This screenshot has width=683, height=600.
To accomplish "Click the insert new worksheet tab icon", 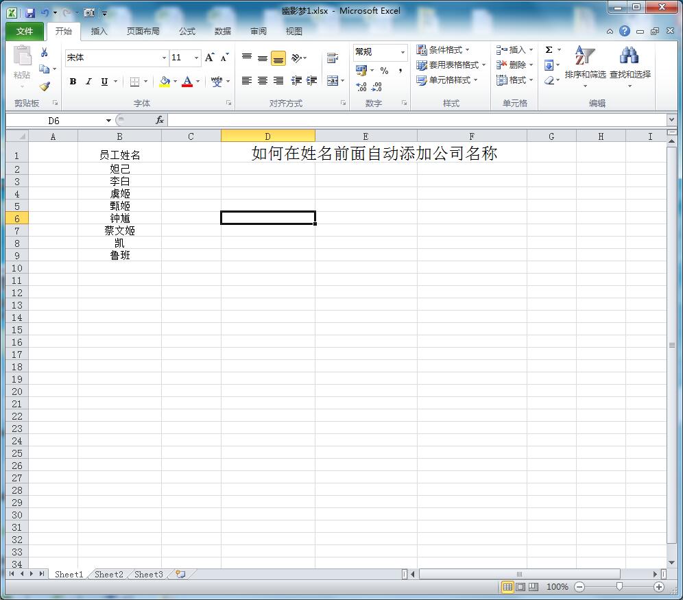I will 180,575.
